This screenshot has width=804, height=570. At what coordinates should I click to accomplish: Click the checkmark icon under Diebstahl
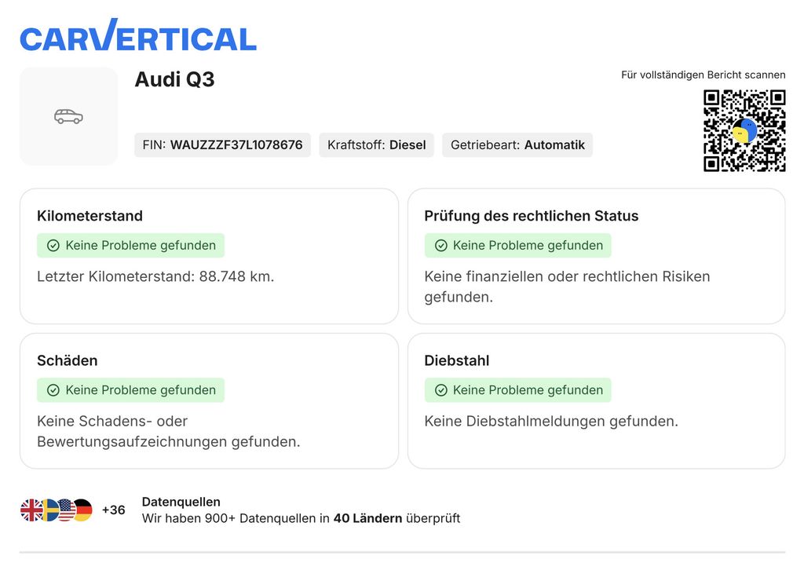pos(441,390)
